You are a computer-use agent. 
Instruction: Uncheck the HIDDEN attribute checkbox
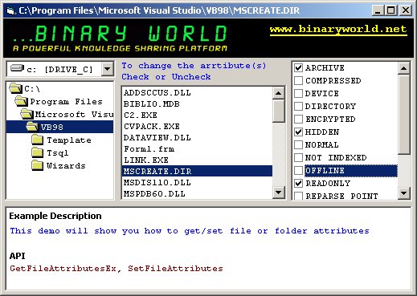click(x=298, y=132)
